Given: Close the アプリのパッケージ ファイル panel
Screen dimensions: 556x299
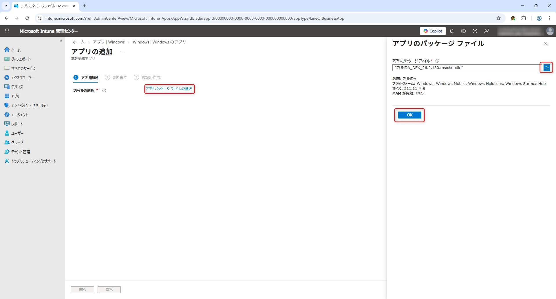Looking at the screenshot, I should 545,44.
